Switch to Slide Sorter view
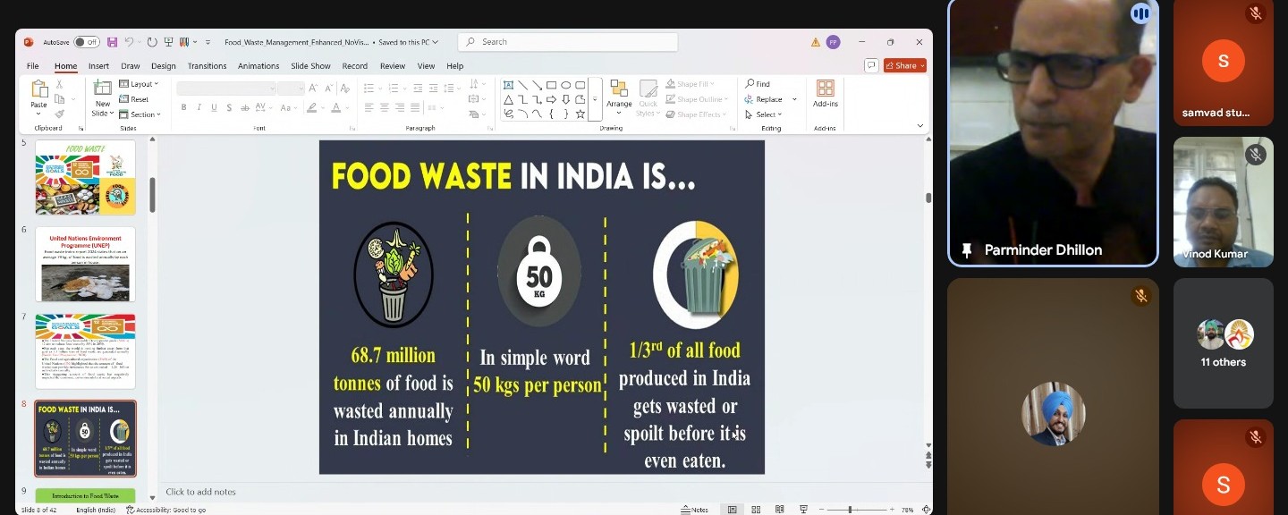 [756, 510]
